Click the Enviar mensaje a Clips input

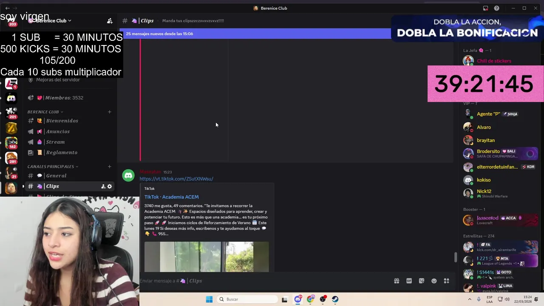pyautogui.click(x=263, y=281)
